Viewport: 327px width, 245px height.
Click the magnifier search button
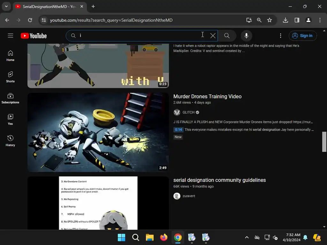pos(227,36)
